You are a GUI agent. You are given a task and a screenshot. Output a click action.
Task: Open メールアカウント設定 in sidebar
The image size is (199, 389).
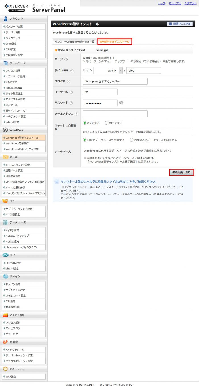[24, 165]
